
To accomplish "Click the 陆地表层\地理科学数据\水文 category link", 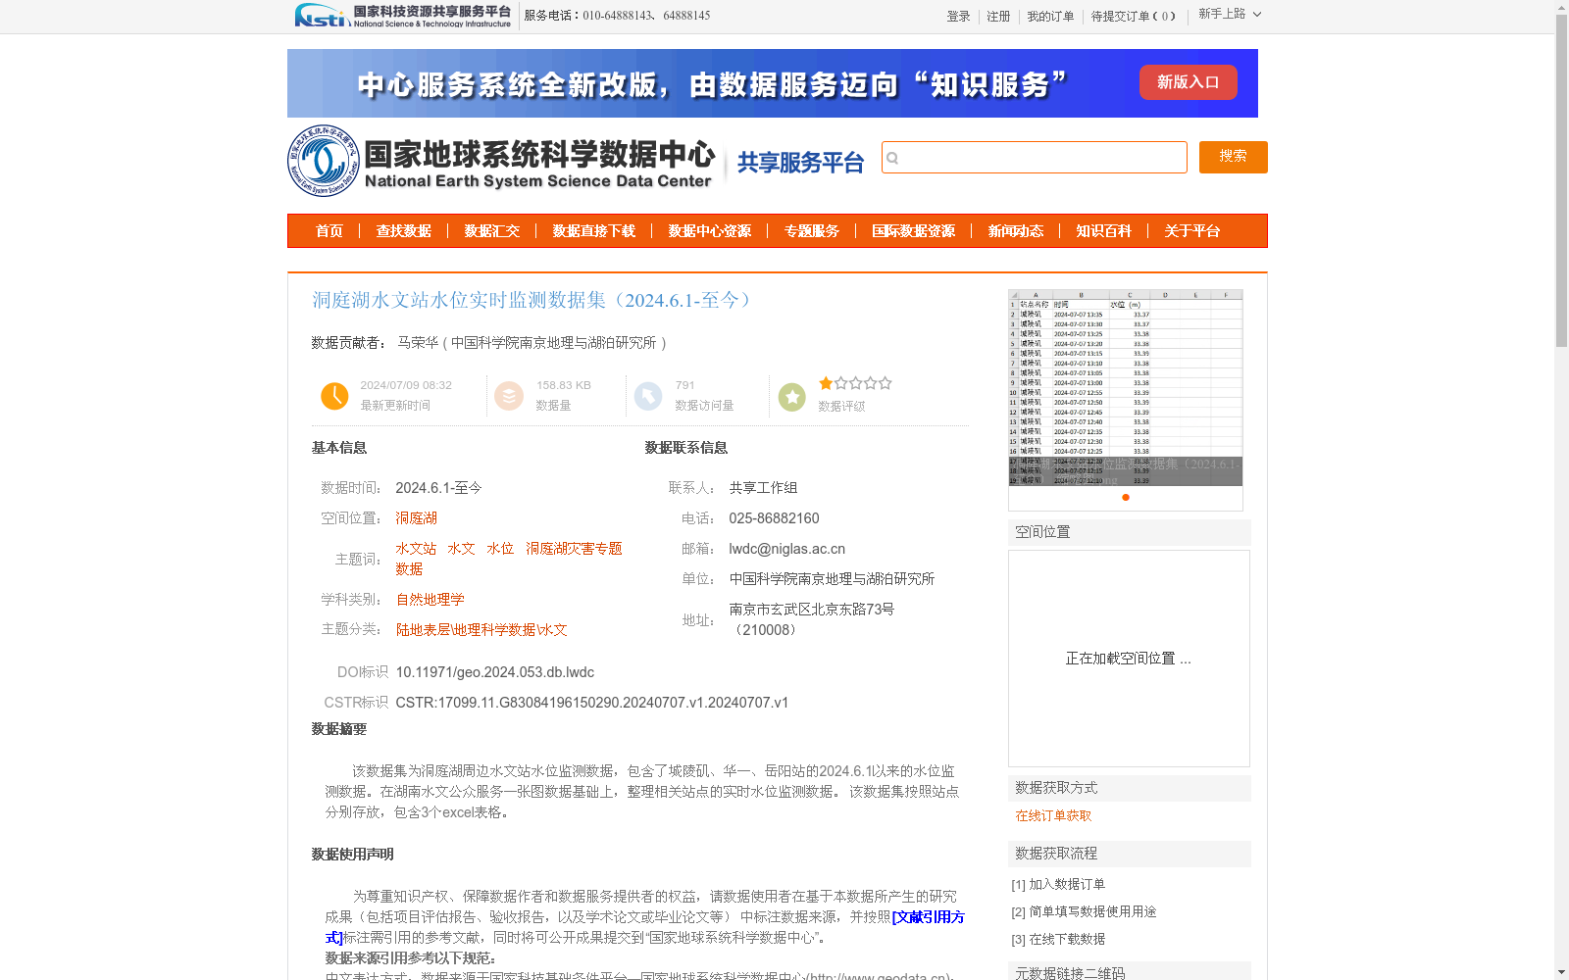I will point(481,630).
